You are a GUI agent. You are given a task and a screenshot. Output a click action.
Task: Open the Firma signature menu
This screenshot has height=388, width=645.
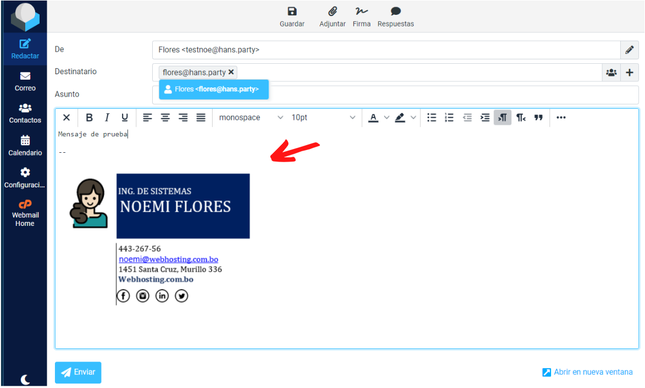[361, 16]
